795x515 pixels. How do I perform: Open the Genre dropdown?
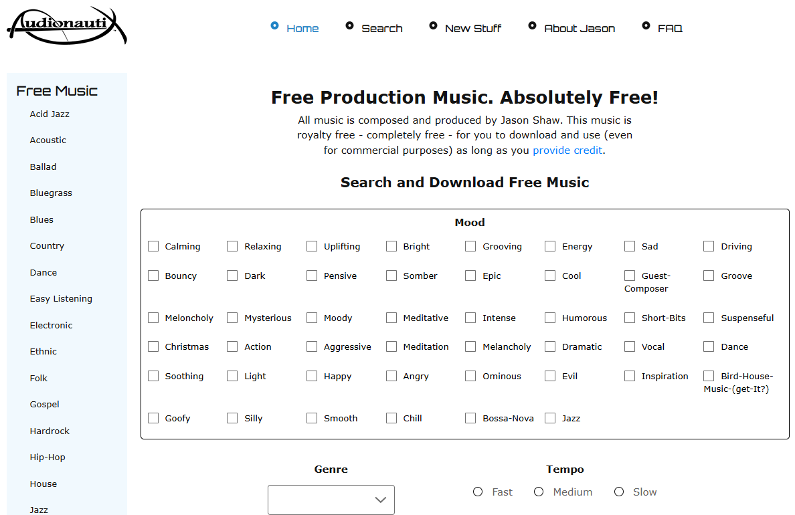coord(331,500)
